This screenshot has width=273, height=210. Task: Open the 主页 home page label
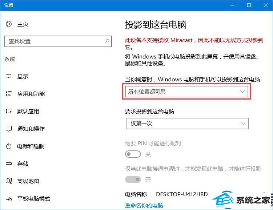point(23,24)
